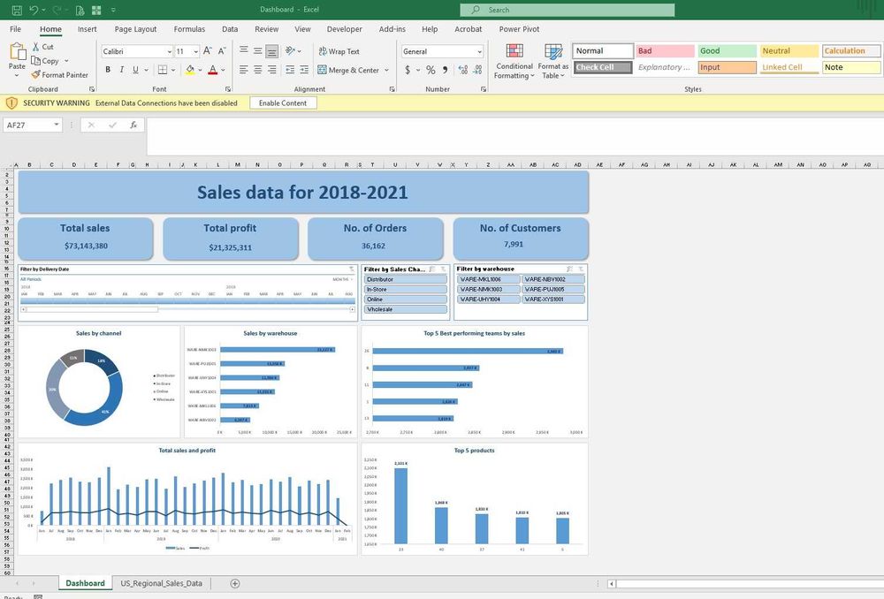The height and width of the screenshot is (599, 884).
Task: Open the font name Calibri dropdown
Action: click(x=169, y=51)
